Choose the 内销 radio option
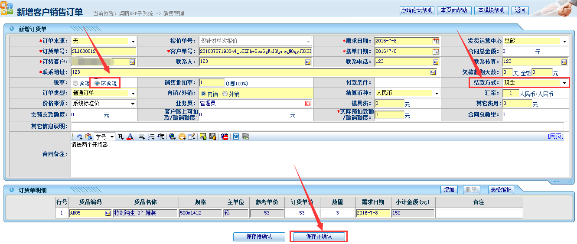The image size is (577, 244). (x=203, y=94)
